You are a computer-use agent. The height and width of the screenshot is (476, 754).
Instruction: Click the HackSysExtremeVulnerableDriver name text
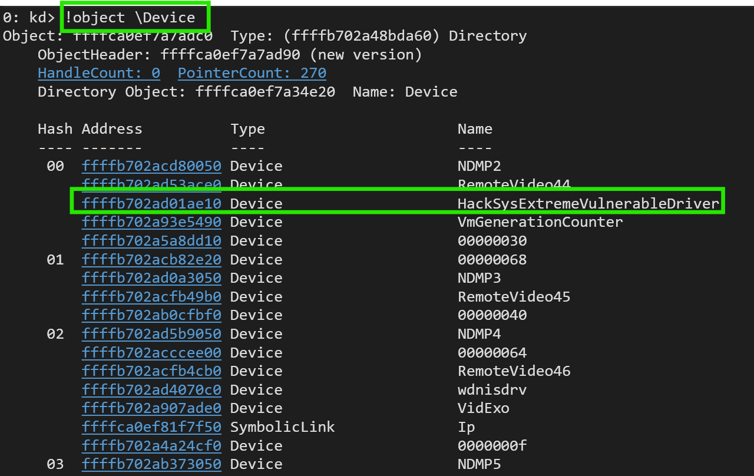[x=588, y=204]
